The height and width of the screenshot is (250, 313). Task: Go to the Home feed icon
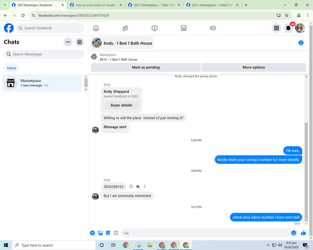[96, 28]
